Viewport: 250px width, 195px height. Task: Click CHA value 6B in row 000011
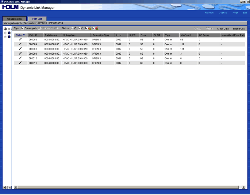coord(142,63)
